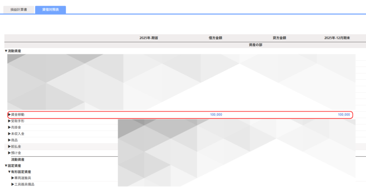
Task: Click the 借方金額 column header
Action: [x=215, y=38]
